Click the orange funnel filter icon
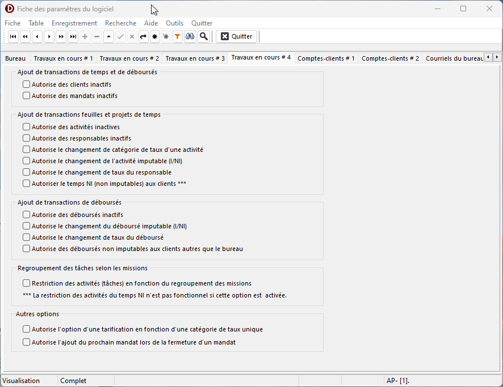503x387 pixels. [177, 36]
